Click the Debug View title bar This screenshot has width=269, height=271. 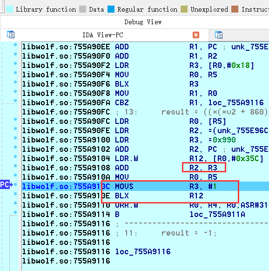pos(143,22)
